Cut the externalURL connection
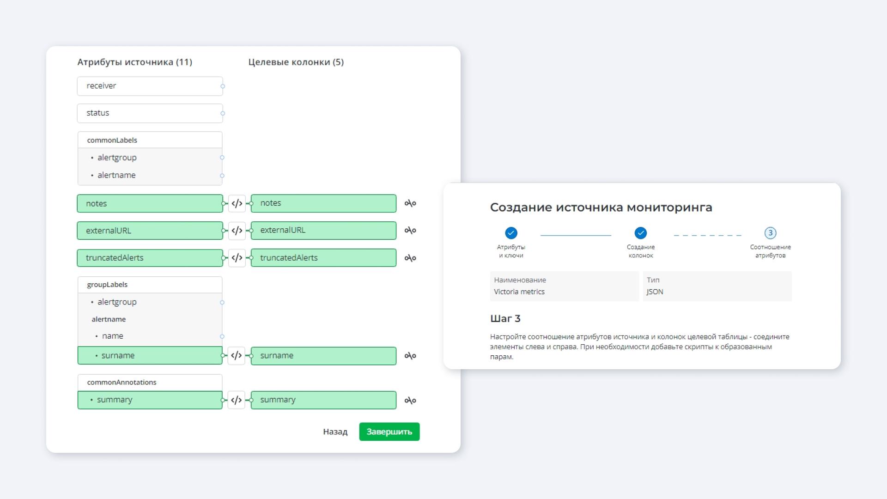Screen dimensions: 887x499 coord(410,230)
